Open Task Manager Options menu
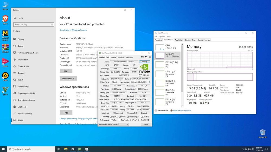 click(x=162, y=36)
